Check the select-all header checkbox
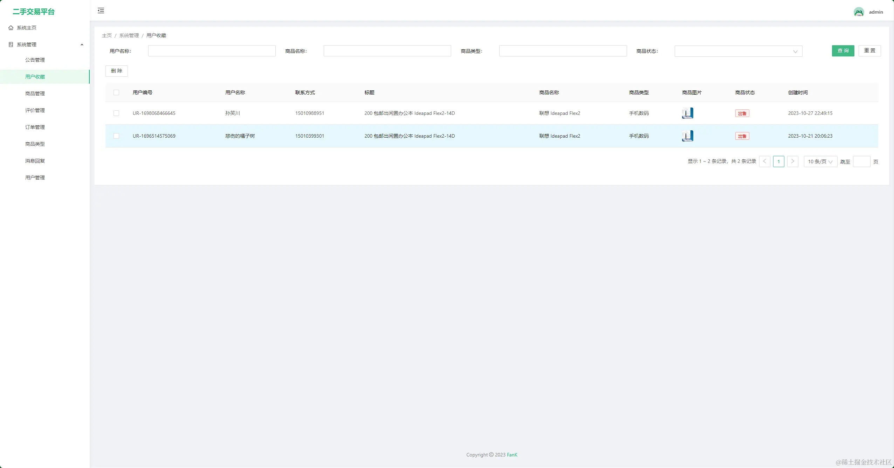Image resolution: width=894 pixels, height=468 pixels. [116, 92]
